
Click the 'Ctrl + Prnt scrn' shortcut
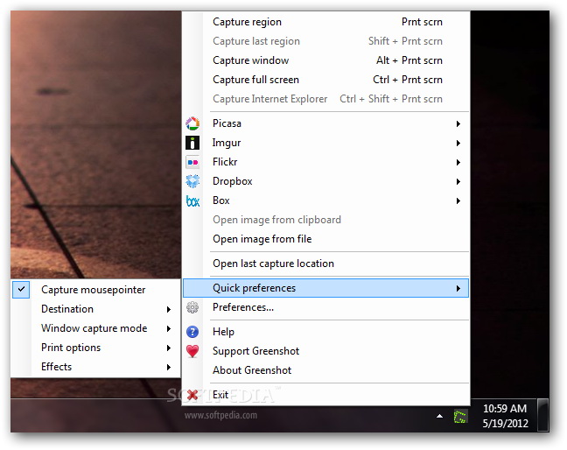point(408,80)
